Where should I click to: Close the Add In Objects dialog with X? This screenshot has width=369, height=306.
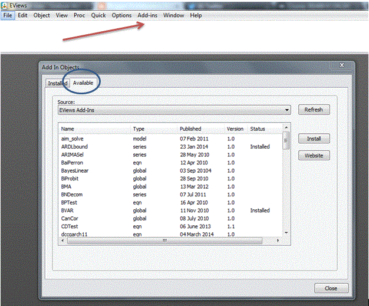342,65
